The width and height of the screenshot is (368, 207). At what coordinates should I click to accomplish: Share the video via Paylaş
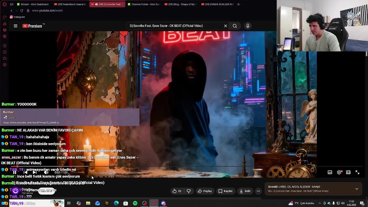click(x=205, y=191)
